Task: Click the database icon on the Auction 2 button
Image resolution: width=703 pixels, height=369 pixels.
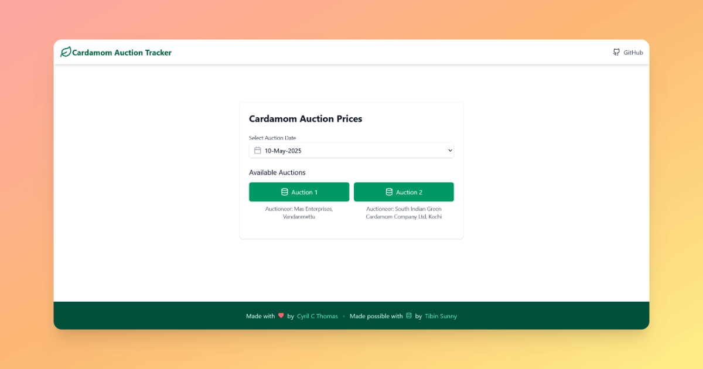Action: point(388,192)
